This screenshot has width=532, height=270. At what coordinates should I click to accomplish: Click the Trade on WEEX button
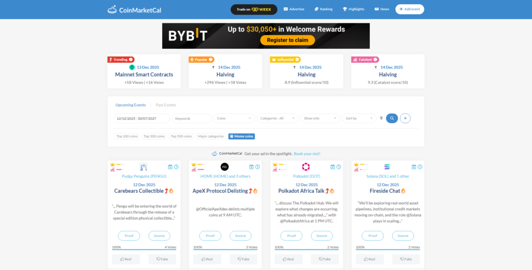(254, 9)
